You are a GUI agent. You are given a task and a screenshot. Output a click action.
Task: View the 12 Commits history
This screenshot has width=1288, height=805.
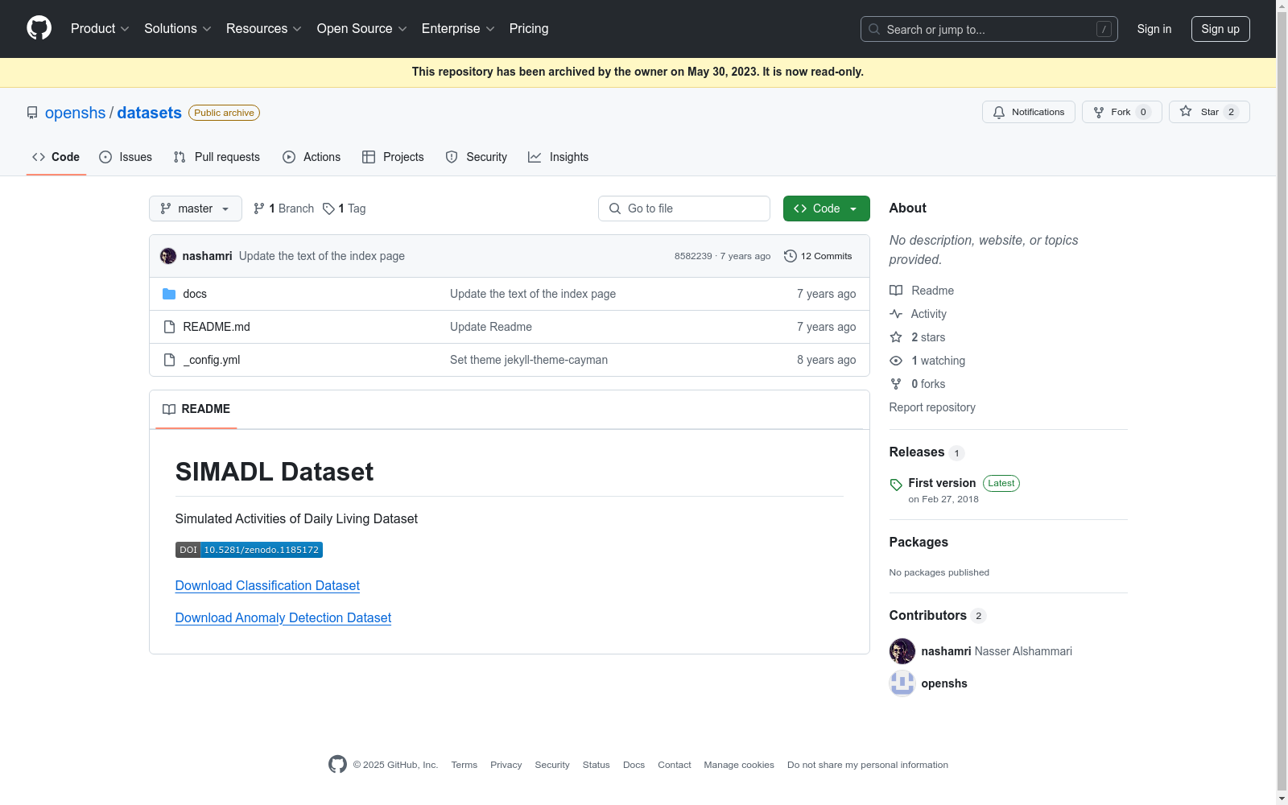(x=818, y=256)
